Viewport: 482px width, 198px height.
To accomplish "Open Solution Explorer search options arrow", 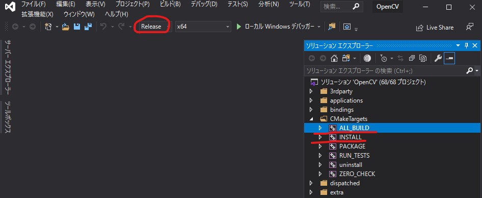I will pos(477,71).
